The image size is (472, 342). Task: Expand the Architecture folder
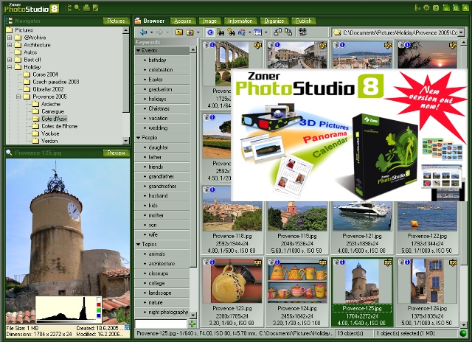coord(10,45)
